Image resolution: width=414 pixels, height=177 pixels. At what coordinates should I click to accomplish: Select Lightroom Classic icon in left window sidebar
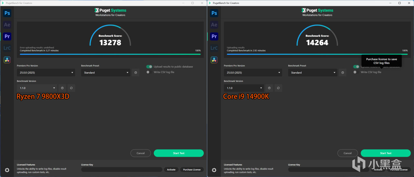tap(7, 48)
